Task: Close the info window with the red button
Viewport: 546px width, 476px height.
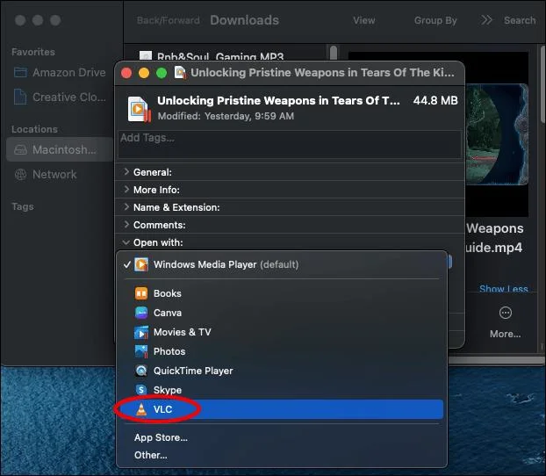Action: pyautogui.click(x=126, y=73)
